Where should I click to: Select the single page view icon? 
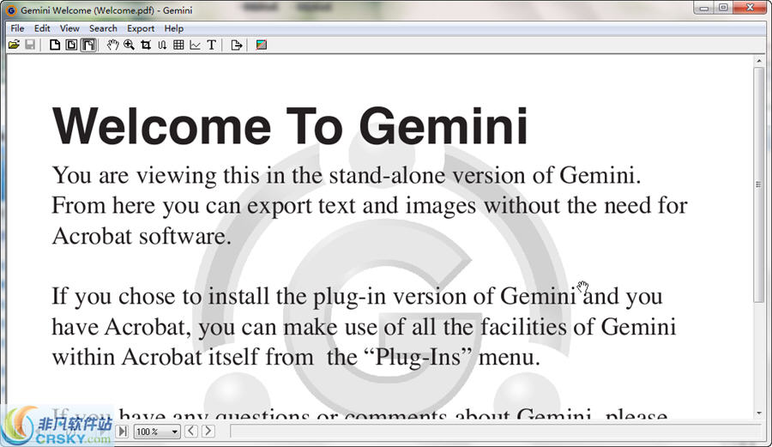pos(55,45)
